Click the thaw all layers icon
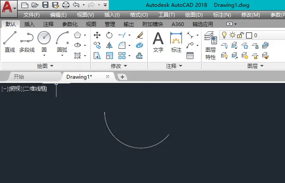Screen dimensions: 285x183 245,56
